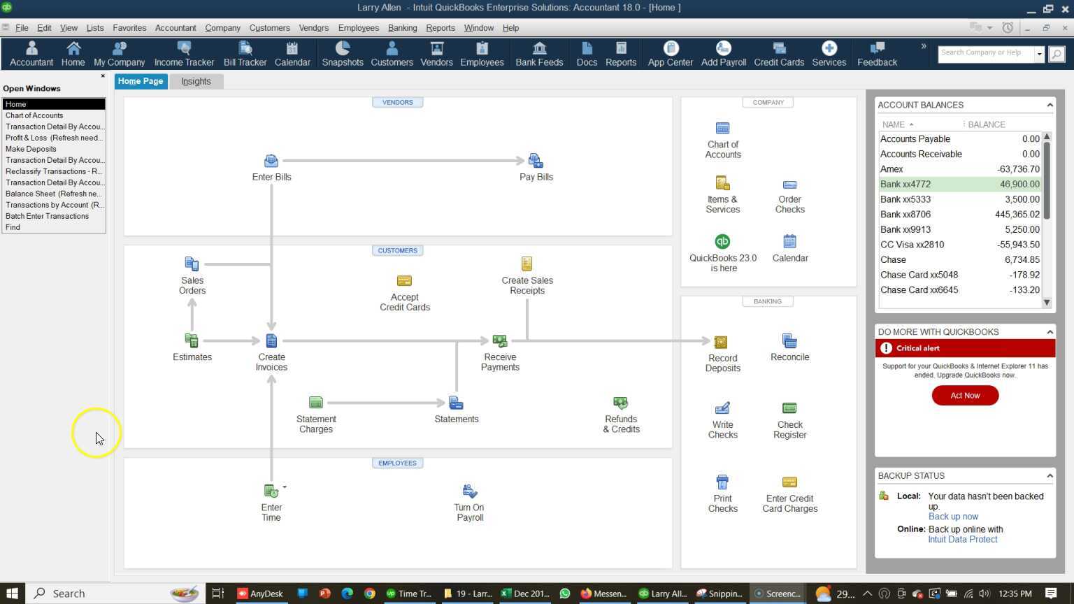Click the Vendors section header button
Image resolution: width=1074 pixels, height=604 pixels.
point(397,102)
